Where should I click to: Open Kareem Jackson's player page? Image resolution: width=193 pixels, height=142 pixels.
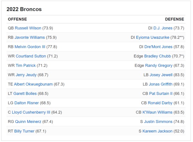click(x=160, y=131)
